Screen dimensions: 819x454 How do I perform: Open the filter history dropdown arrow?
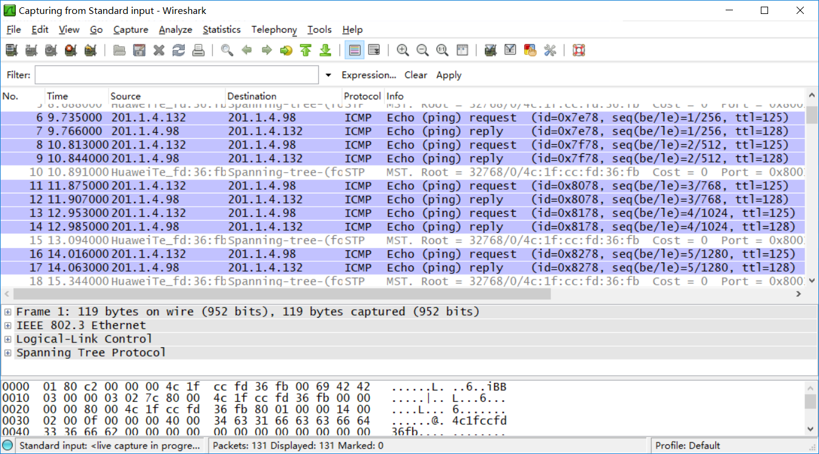(329, 75)
